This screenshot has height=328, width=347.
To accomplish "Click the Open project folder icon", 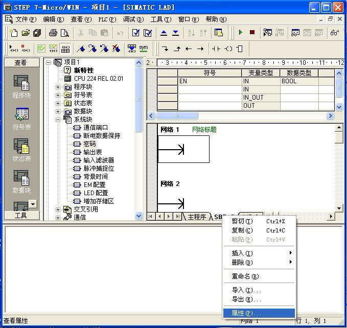I will click(x=26, y=33).
